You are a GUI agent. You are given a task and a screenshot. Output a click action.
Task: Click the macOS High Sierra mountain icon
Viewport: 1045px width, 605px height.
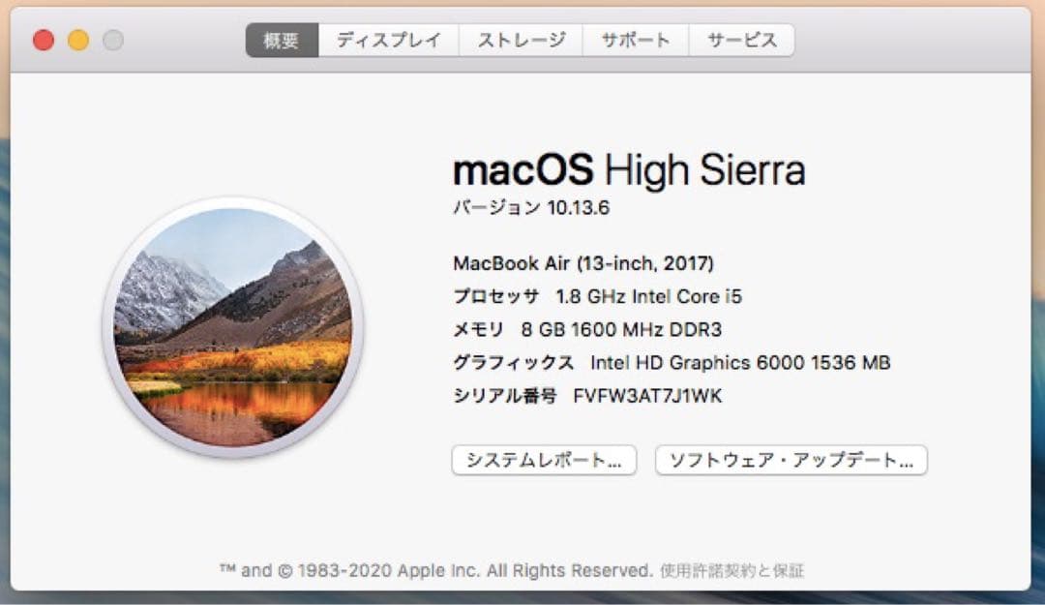tap(232, 327)
